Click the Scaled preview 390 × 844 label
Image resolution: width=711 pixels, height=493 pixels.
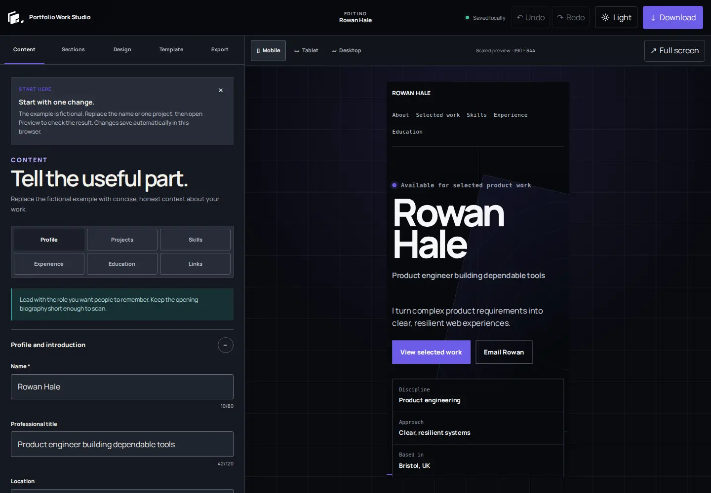click(x=505, y=51)
